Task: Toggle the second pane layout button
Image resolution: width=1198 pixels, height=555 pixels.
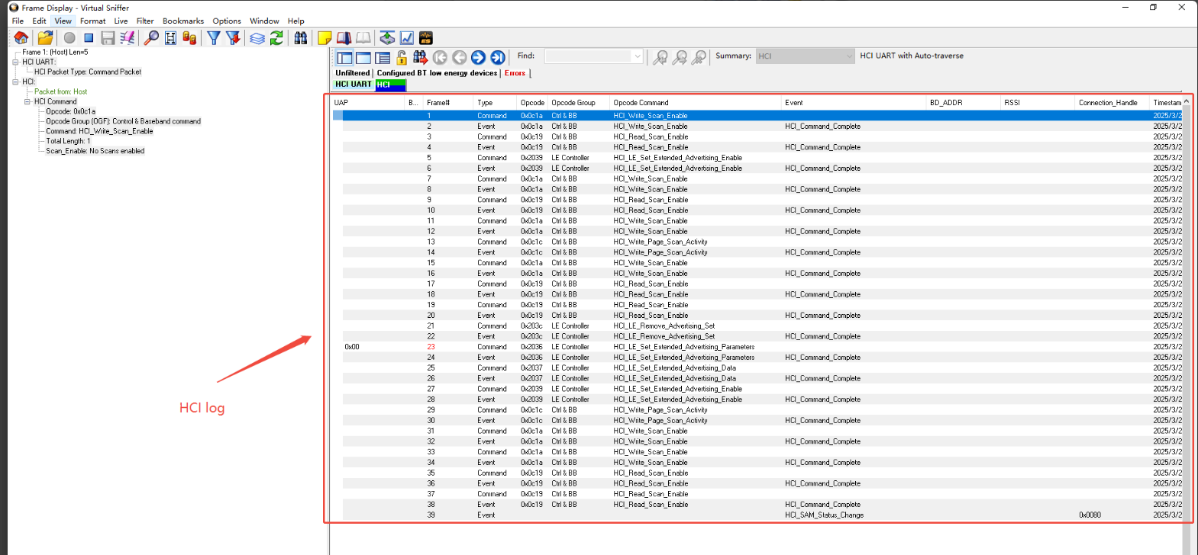Action: [x=363, y=58]
